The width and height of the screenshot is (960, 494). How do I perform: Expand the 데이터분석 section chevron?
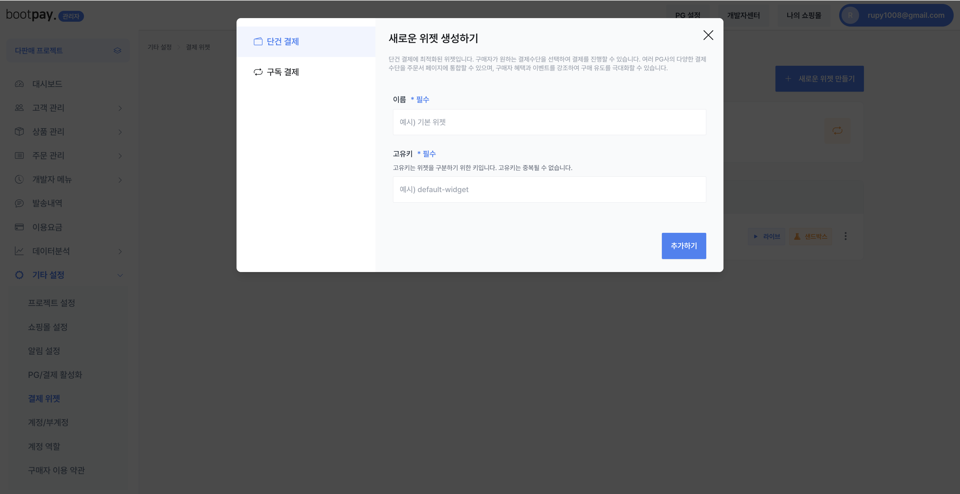[120, 252]
